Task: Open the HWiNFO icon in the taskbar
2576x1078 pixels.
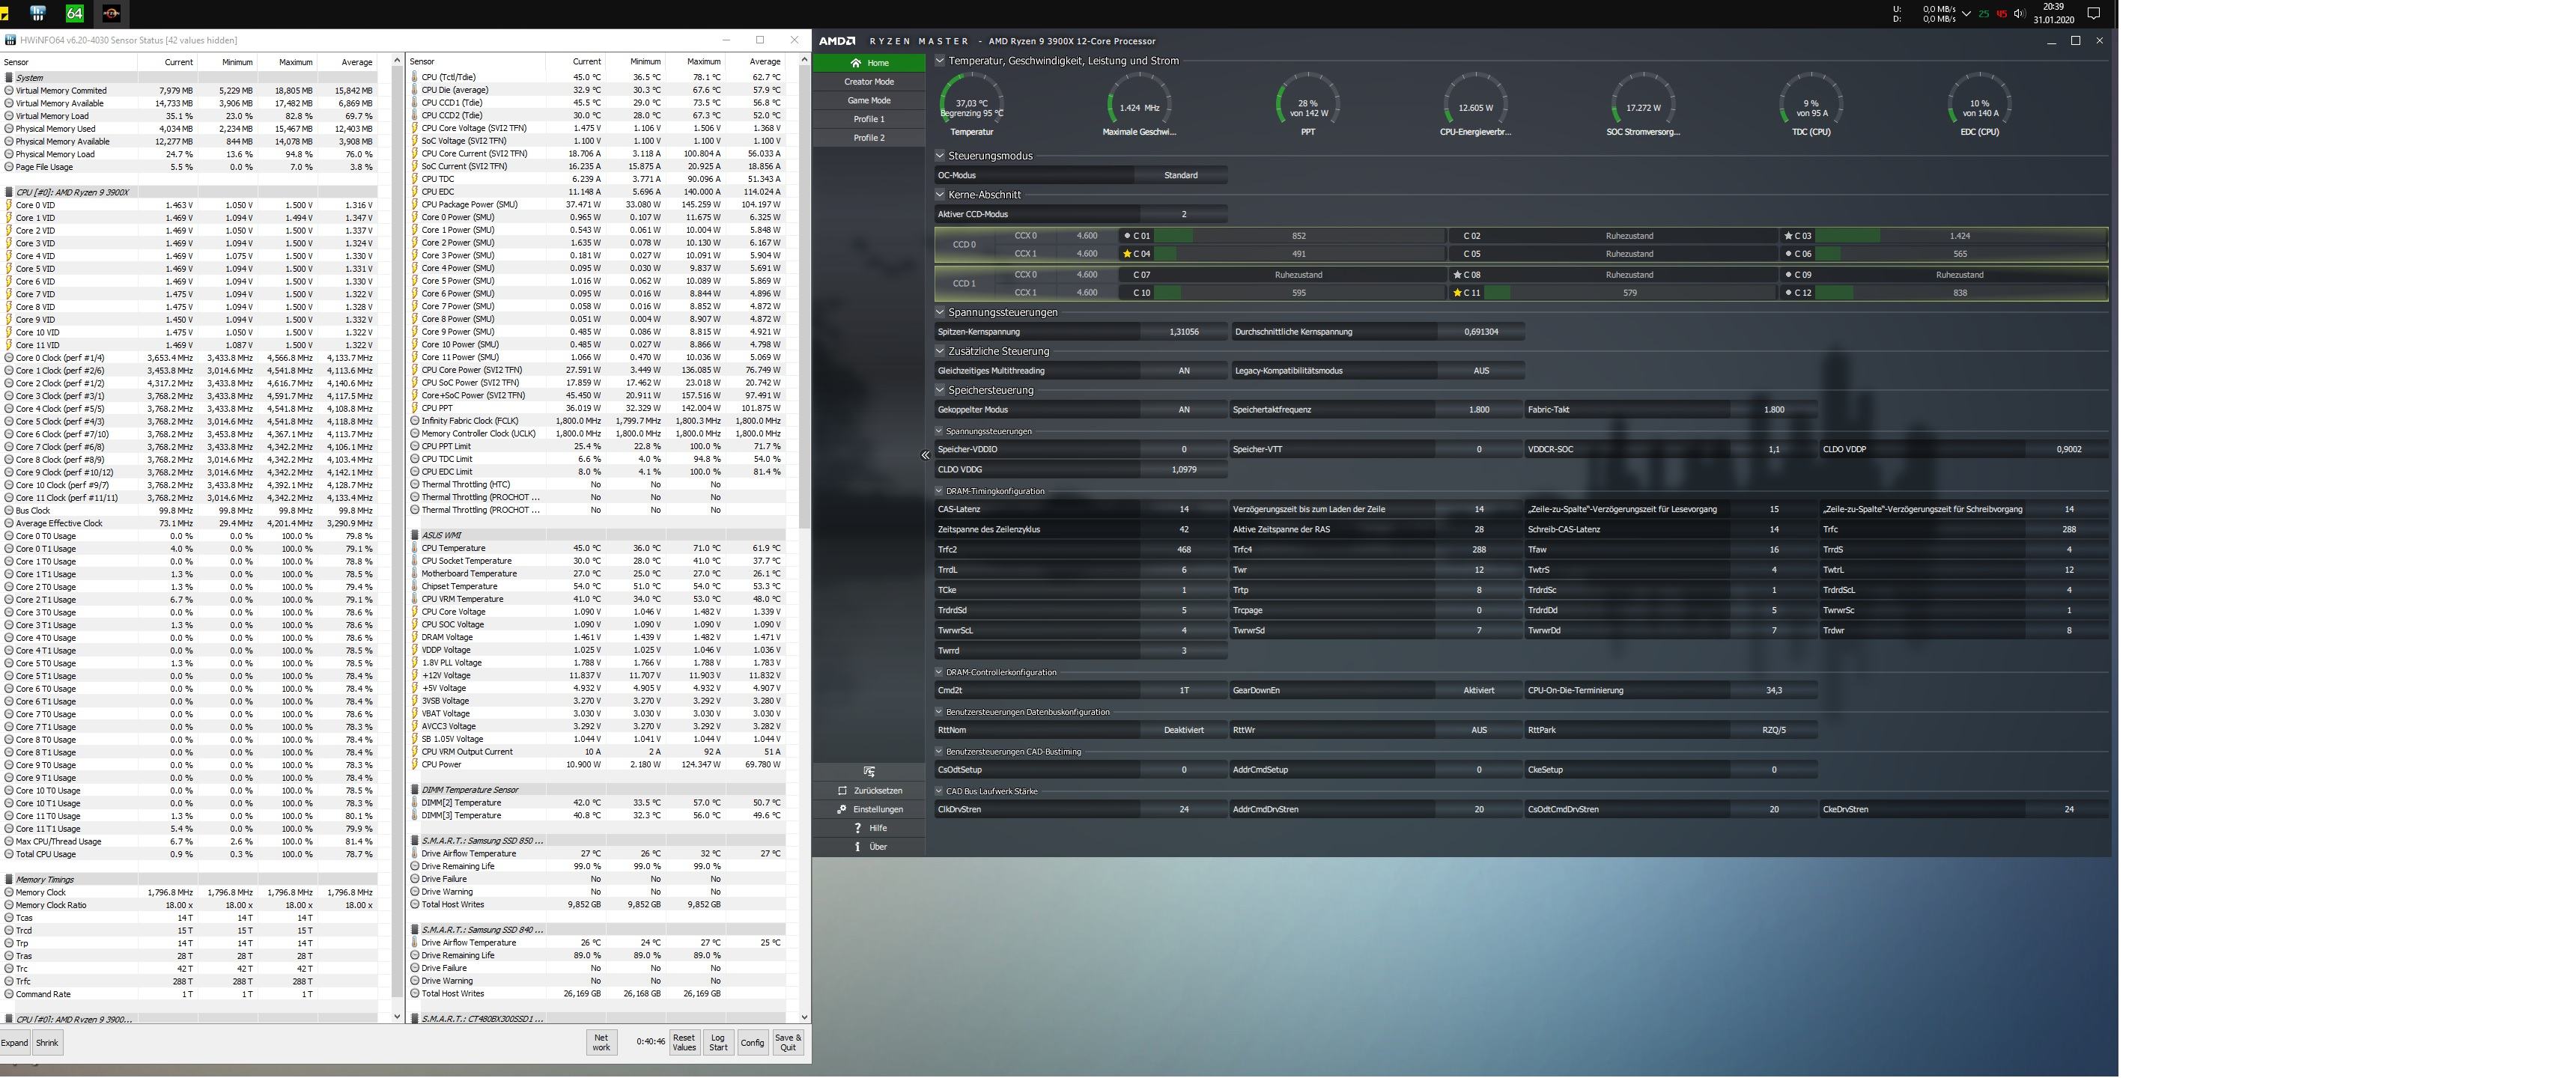Action: point(38,13)
